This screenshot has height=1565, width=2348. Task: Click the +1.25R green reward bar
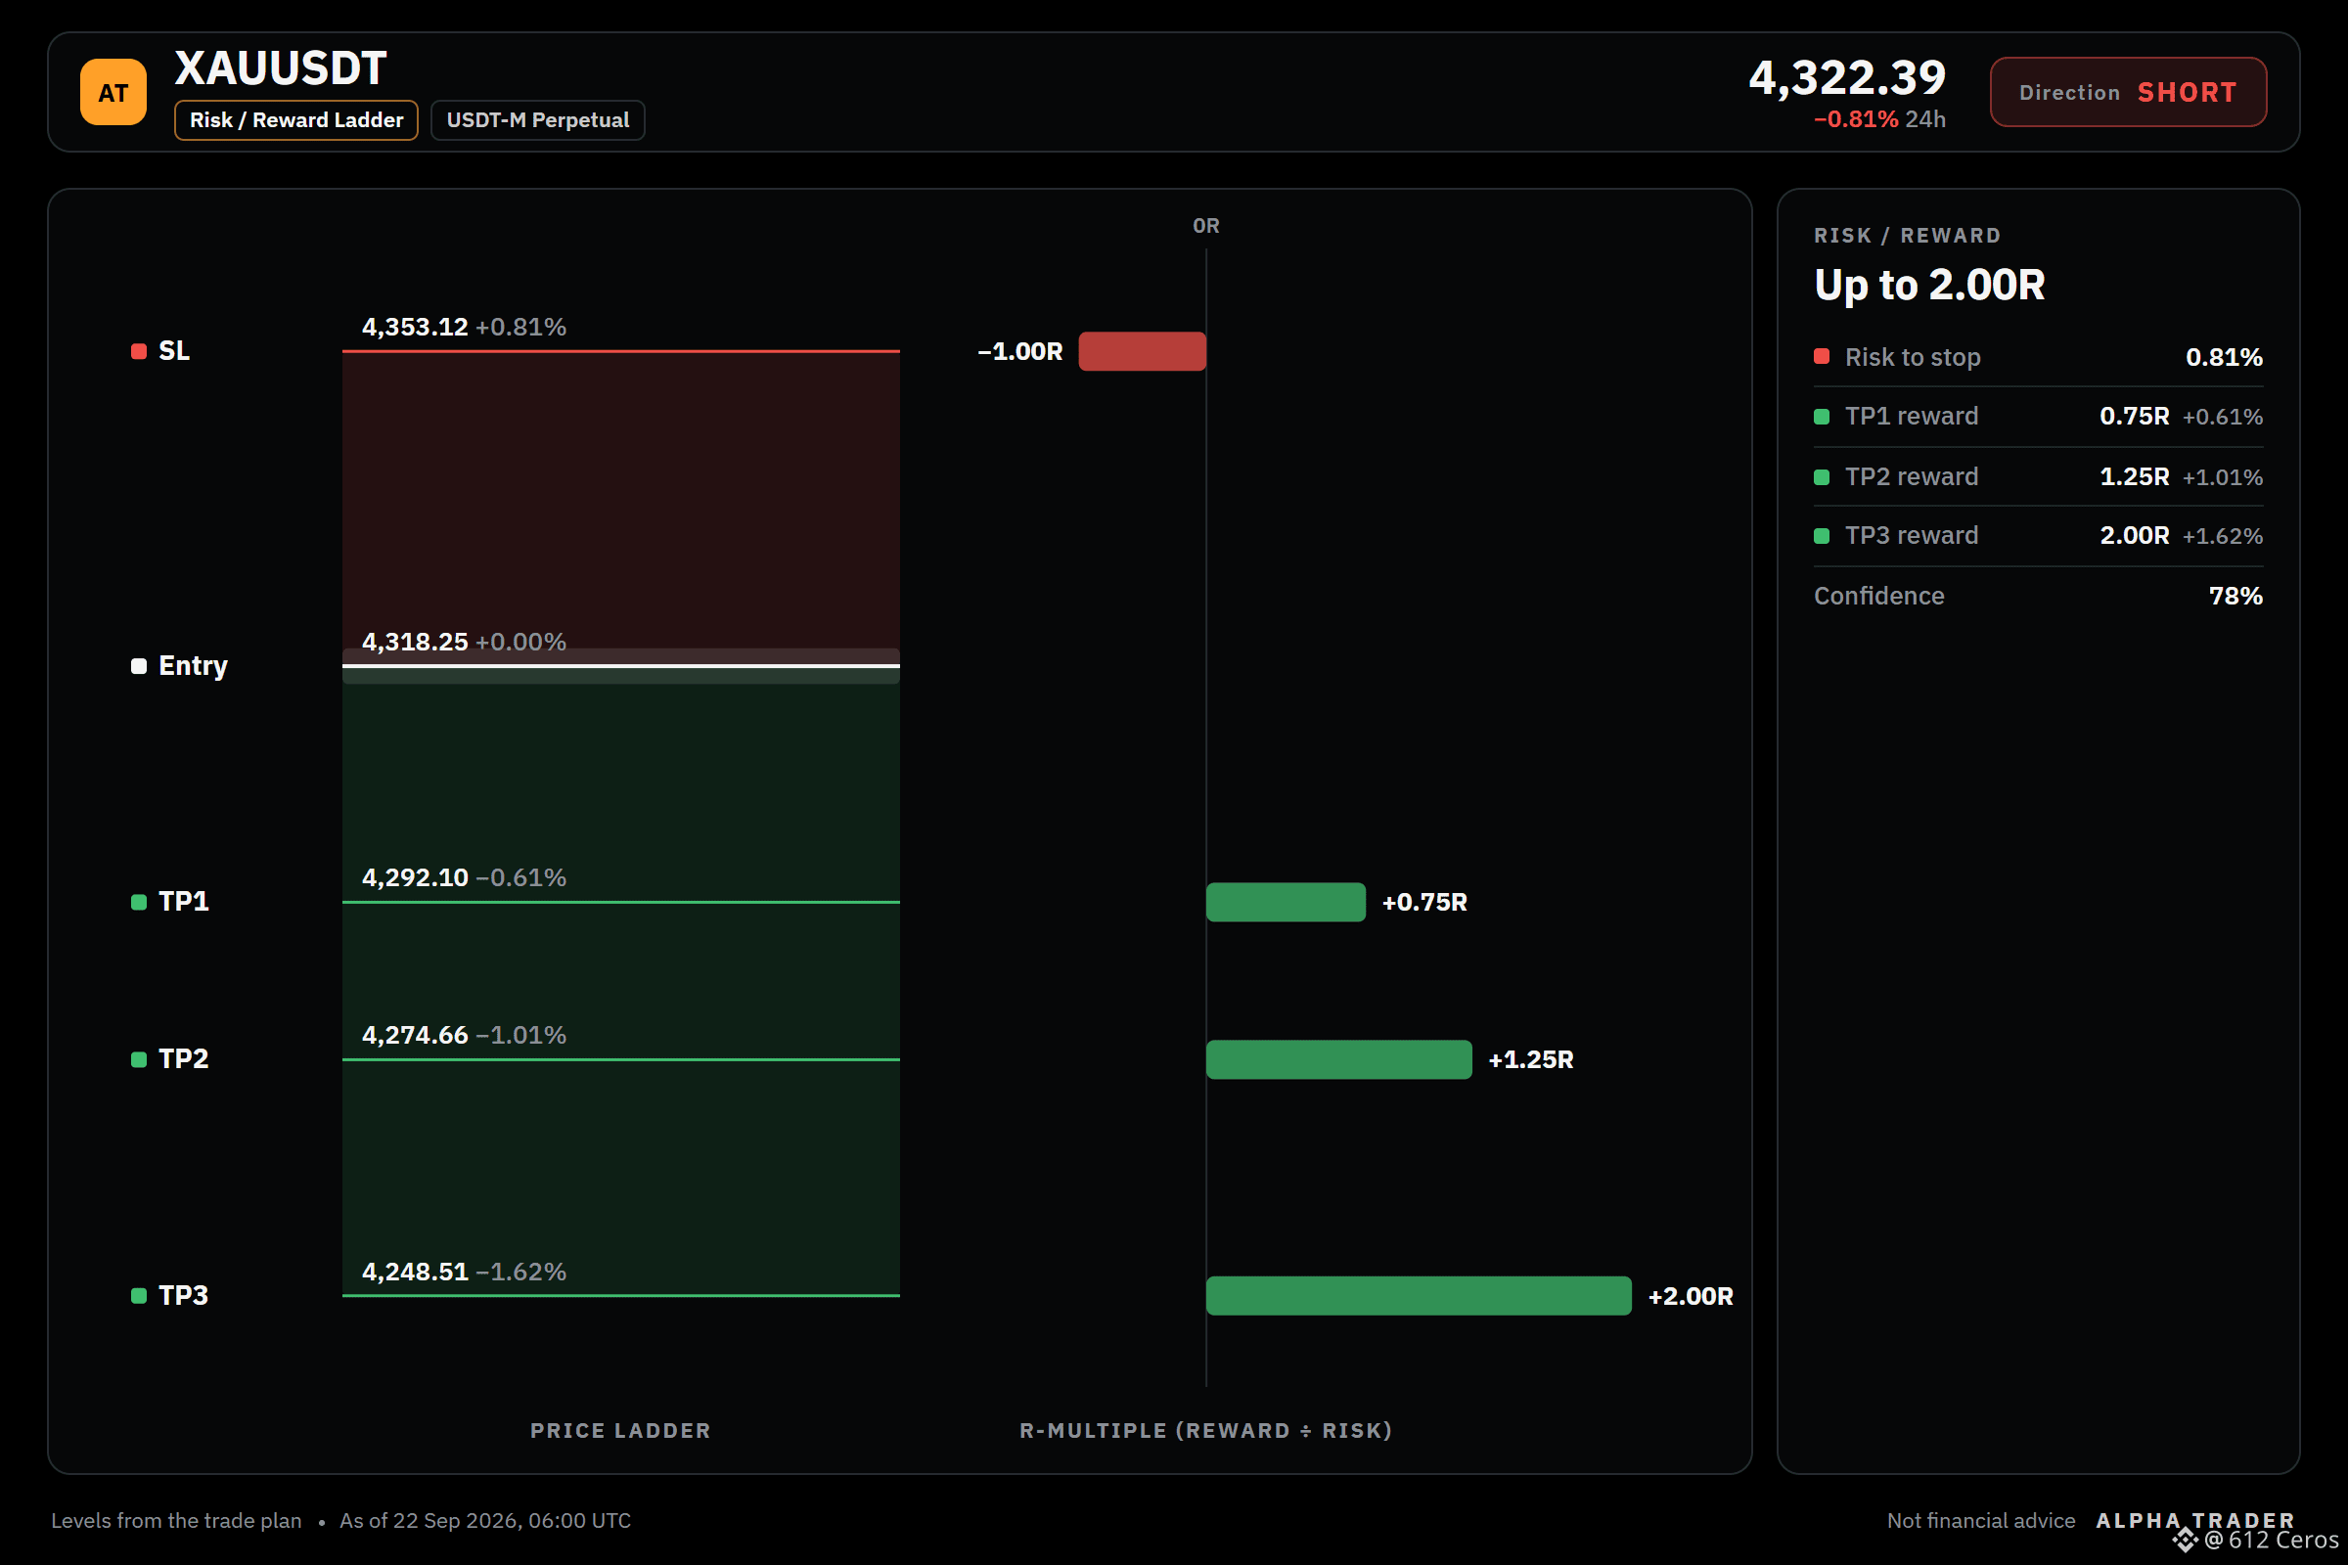[1338, 1059]
